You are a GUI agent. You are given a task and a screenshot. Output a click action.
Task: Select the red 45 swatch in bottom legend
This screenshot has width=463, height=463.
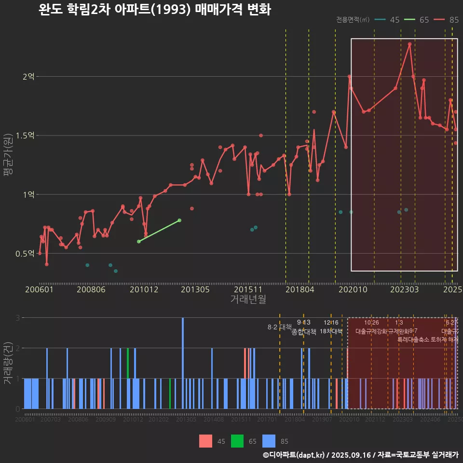(205, 441)
